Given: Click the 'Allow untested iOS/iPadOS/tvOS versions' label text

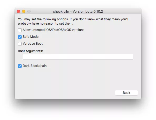Looking at the screenshot, I should [53, 30].
